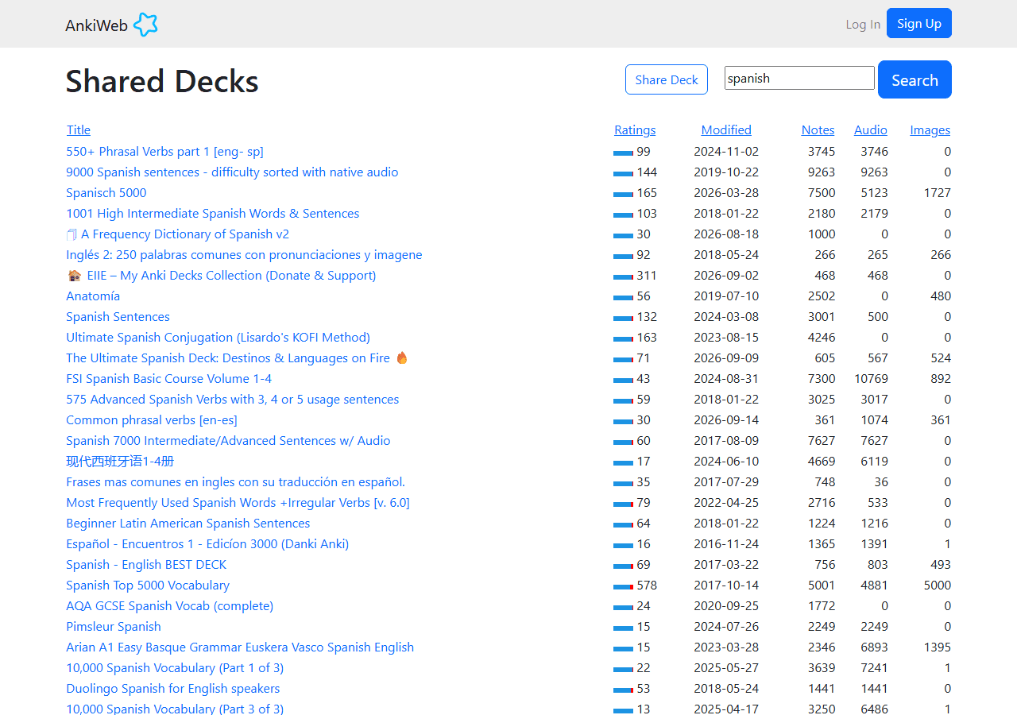The width and height of the screenshot is (1017, 715).
Task: Click the notes count 7627 for Spanish 7000
Action: (822, 440)
